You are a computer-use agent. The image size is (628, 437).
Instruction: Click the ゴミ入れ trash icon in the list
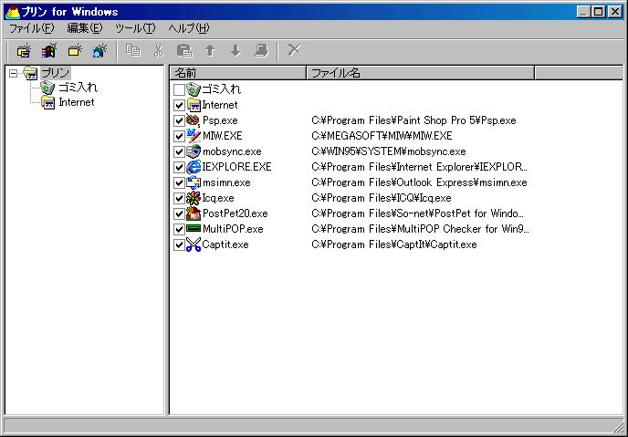(x=194, y=89)
